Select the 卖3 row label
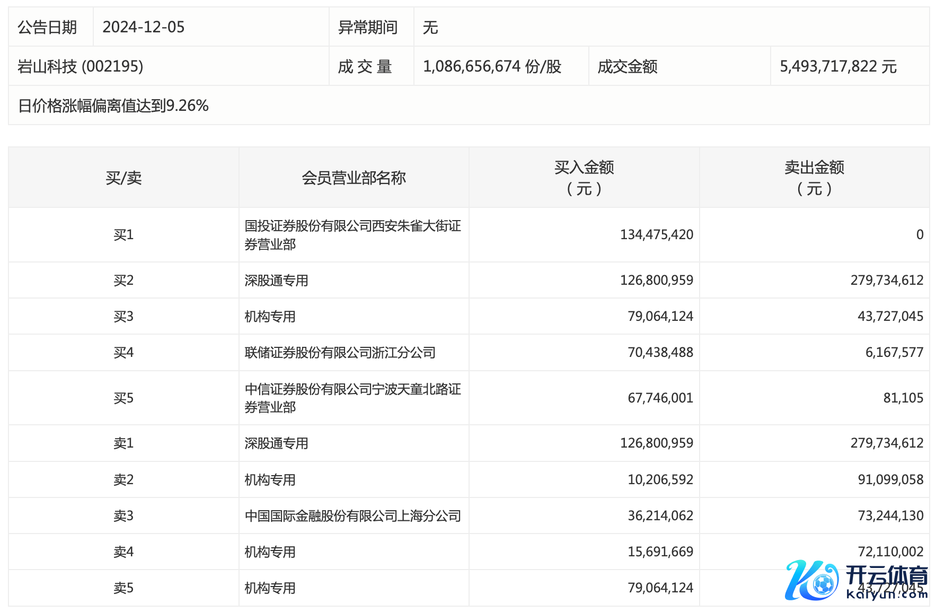The width and height of the screenshot is (936, 612). 123,515
